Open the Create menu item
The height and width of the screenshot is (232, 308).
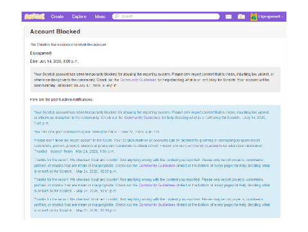coord(57,17)
